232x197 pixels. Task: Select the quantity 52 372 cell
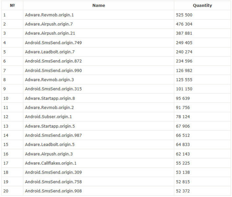[x=183, y=191]
